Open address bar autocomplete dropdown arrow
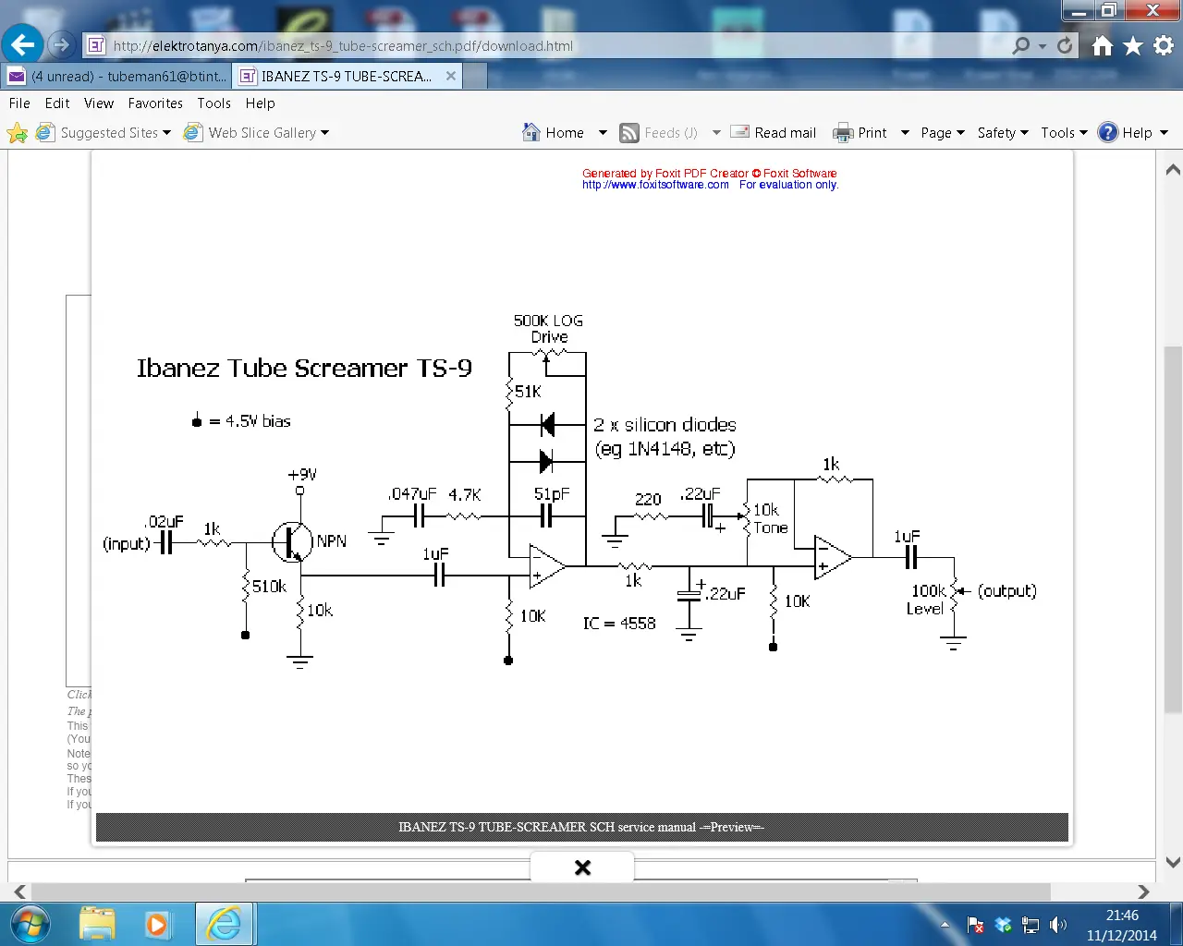This screenshot has width=1183, height=946. [1043, 45]
